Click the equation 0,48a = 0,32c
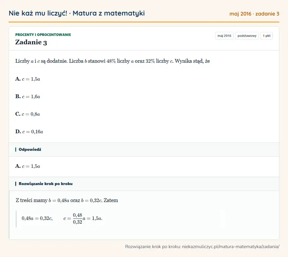This screenshot has width=288, height=257. click(37, 218)
